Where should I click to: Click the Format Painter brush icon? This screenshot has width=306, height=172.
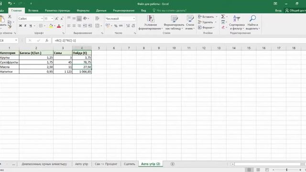point(10,27)
